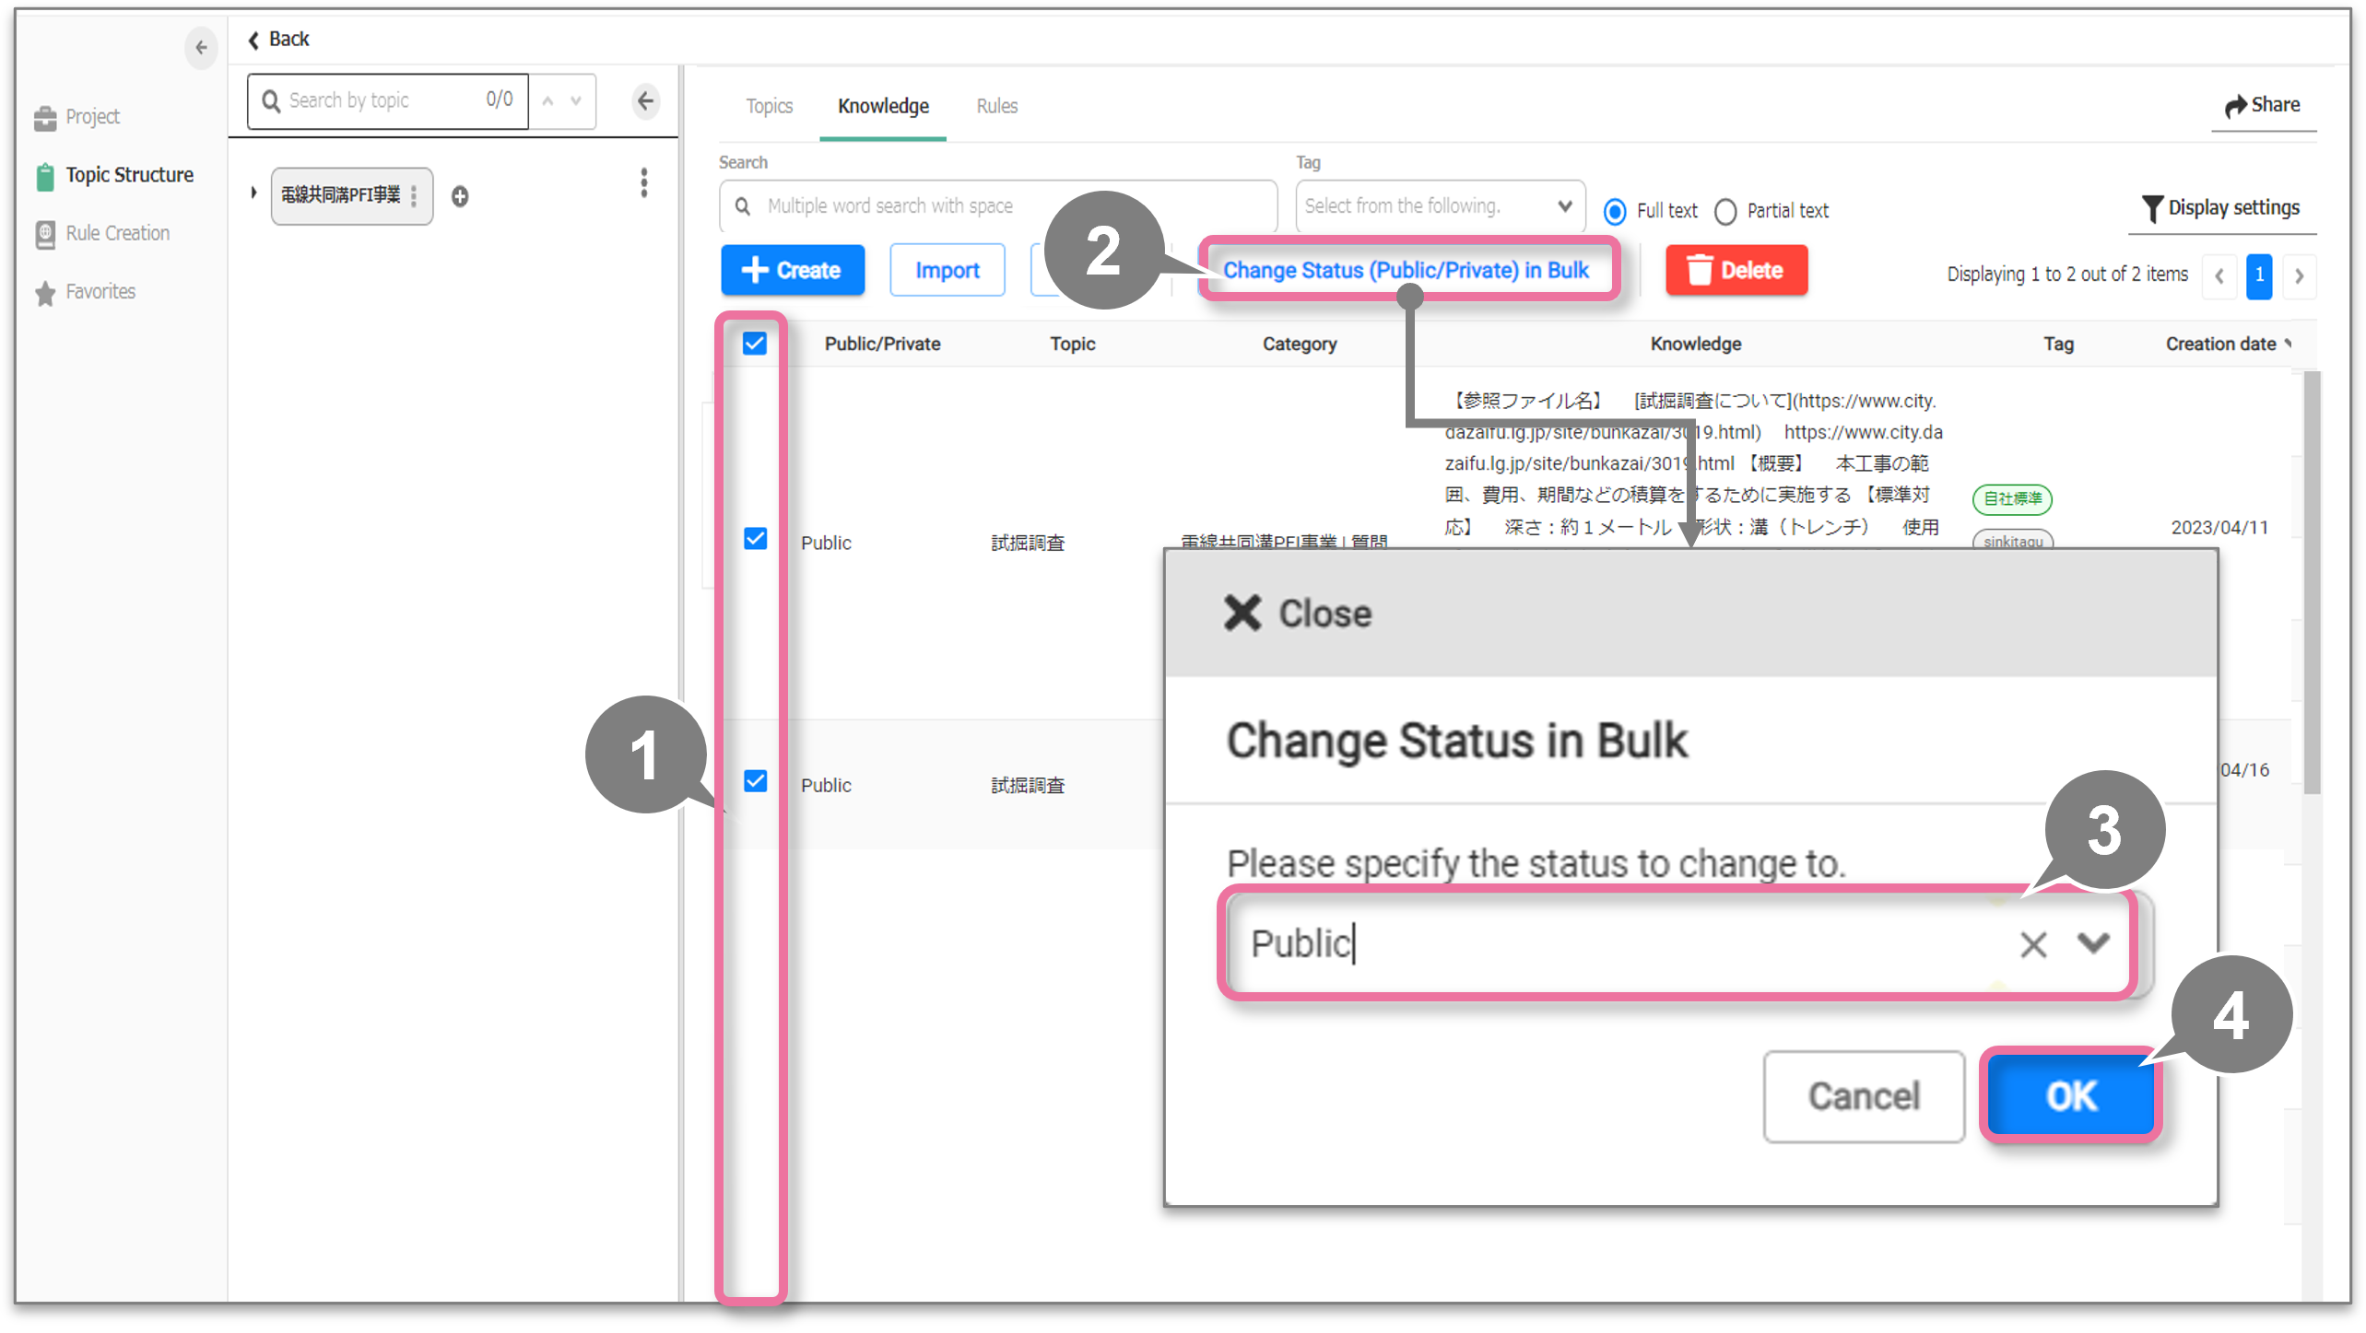Switch to the Rules tab

coord(996,107)
